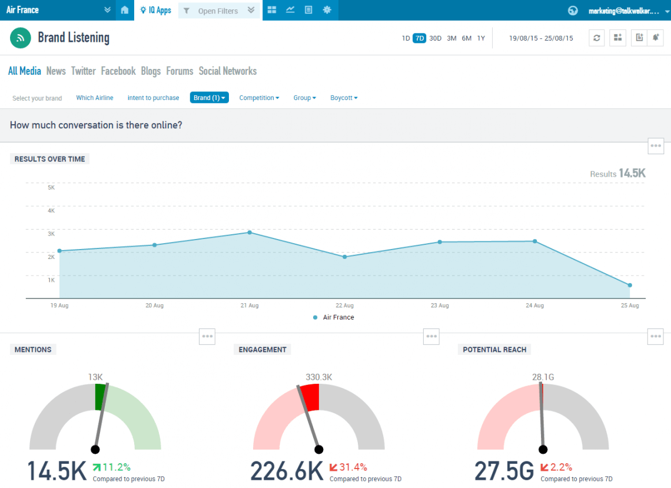This screenshot has height=488, width=671.
Task: Switch to the Twitter tab
Action: click(83, 71)
